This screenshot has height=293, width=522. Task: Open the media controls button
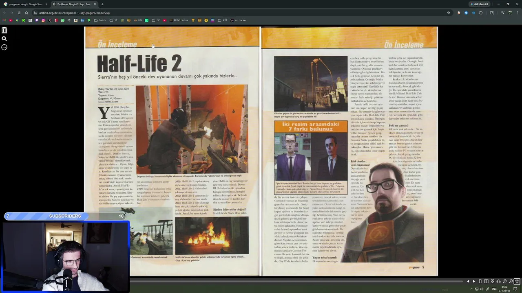click(x=503, y=13)
